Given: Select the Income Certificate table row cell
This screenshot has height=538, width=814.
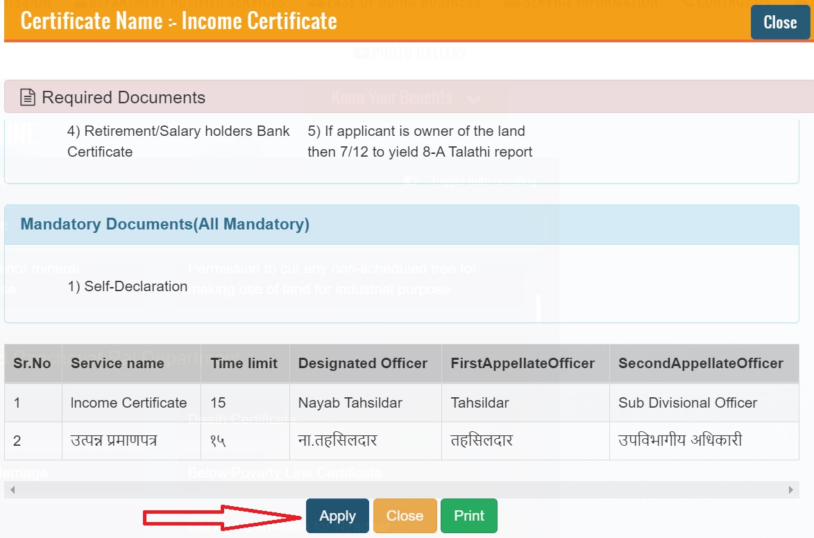Looking at the screenshot, I should pos(128,403).
